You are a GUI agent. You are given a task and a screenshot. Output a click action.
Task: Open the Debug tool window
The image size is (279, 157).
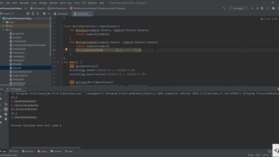coord(42,151)
